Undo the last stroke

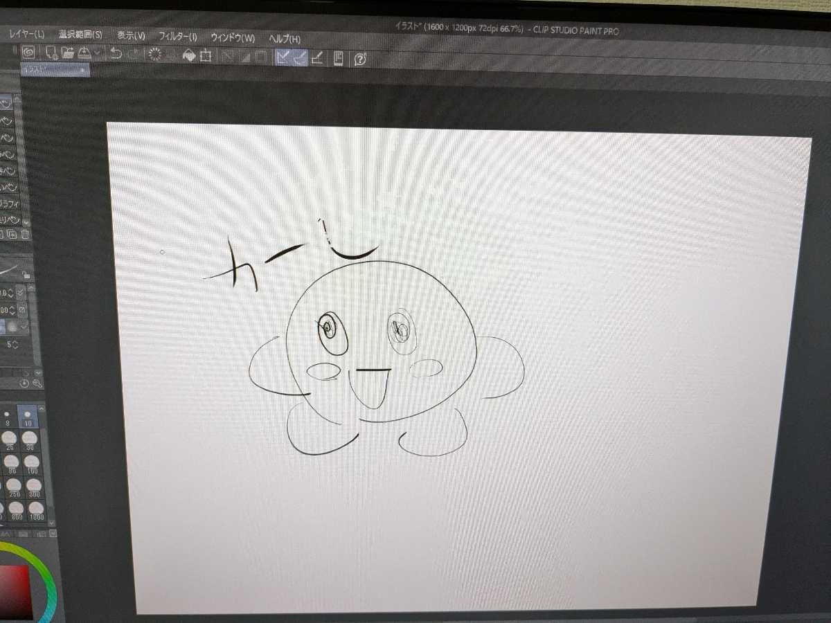(116, 54)
